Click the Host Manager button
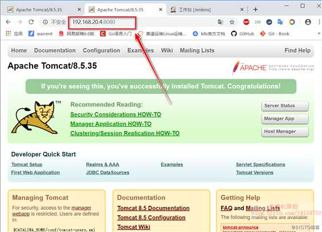This screenshot has height=232, width=322. pyautogui.click(x=285, y=132)
